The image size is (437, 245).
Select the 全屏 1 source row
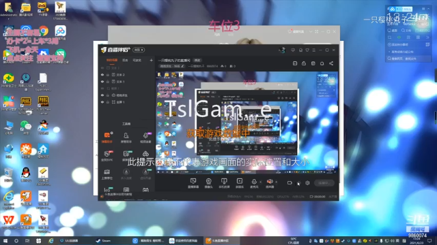pos(126,102)
